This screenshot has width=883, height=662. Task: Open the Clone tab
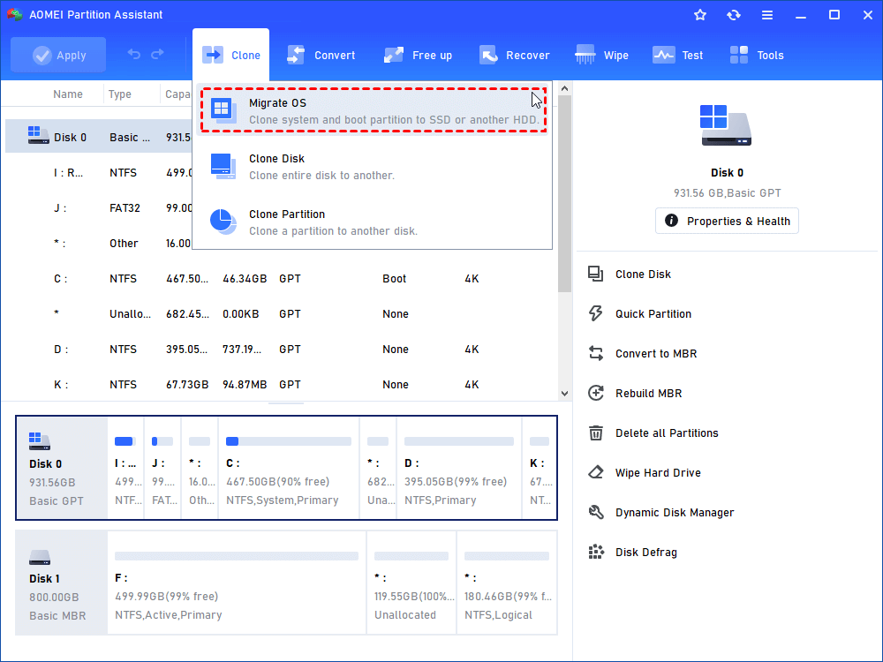(x=230, y=55)
